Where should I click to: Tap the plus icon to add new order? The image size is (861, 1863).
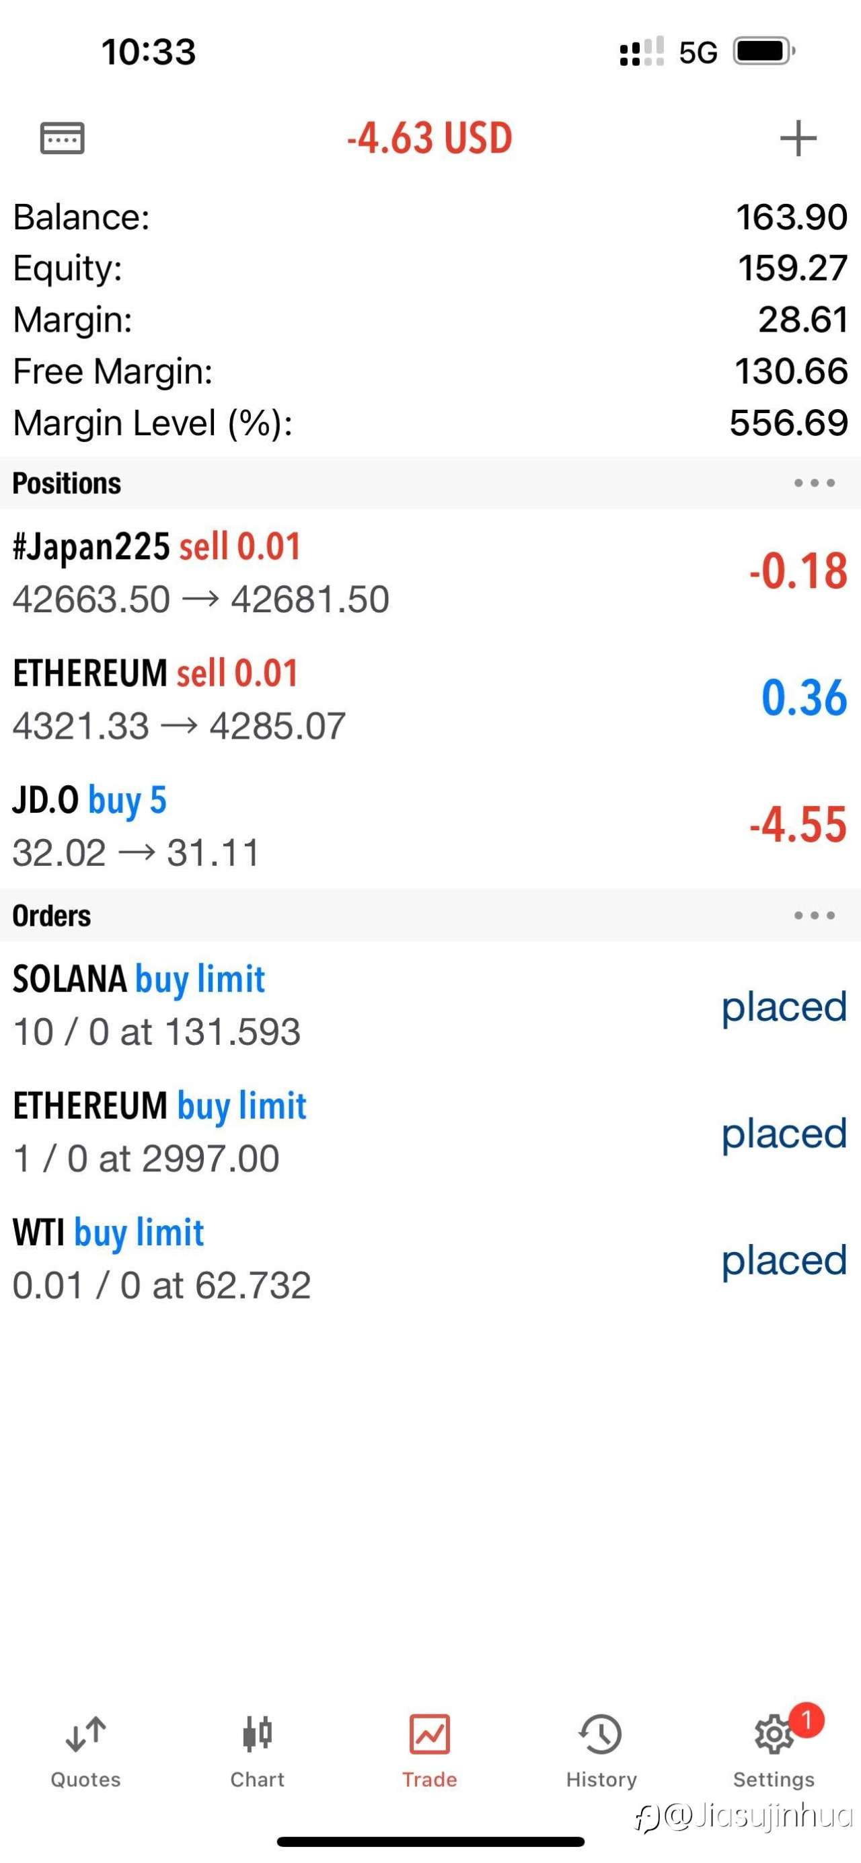(x=798, y=138)
